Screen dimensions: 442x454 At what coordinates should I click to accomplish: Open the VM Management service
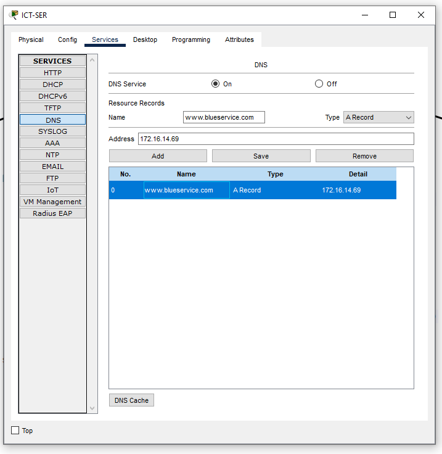point(52,202)
